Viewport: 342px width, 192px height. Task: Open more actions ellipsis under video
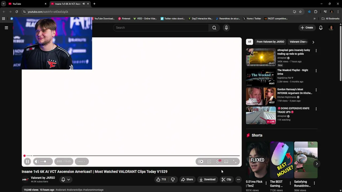pyautogui.click(x=238, y=179)
